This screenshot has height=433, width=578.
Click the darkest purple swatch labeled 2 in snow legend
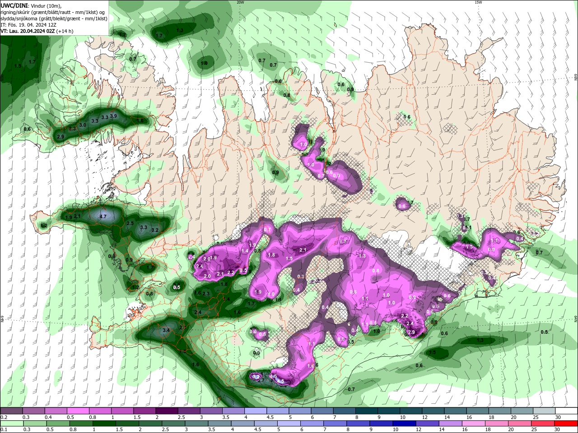(167, 411)
